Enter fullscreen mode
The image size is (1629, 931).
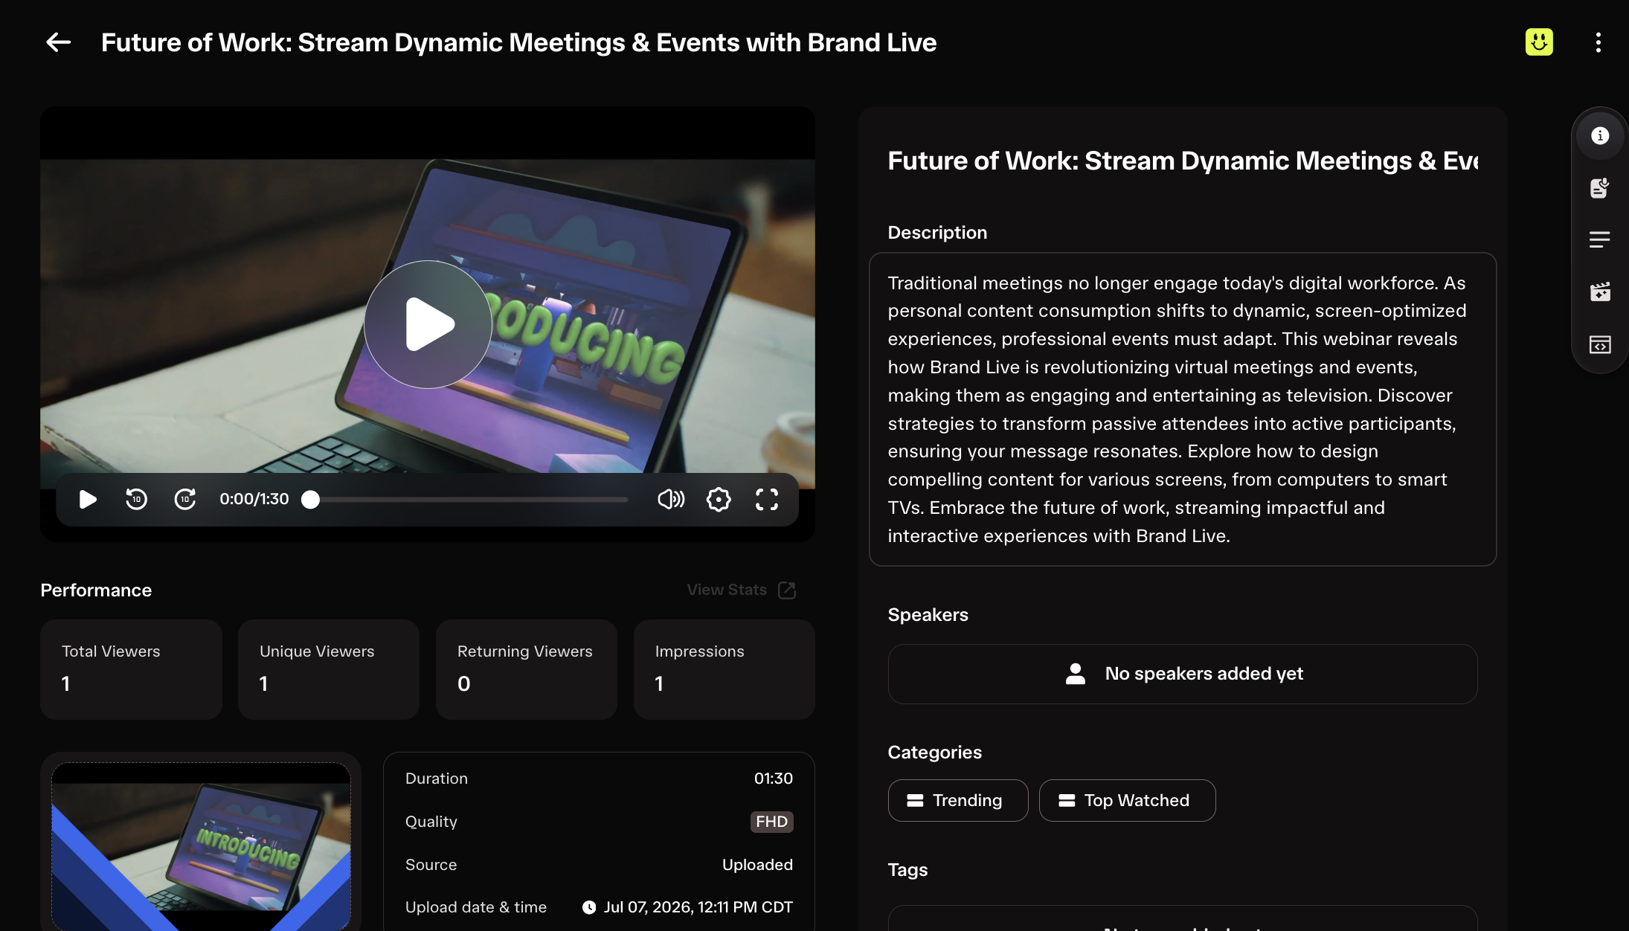(767, 499)
